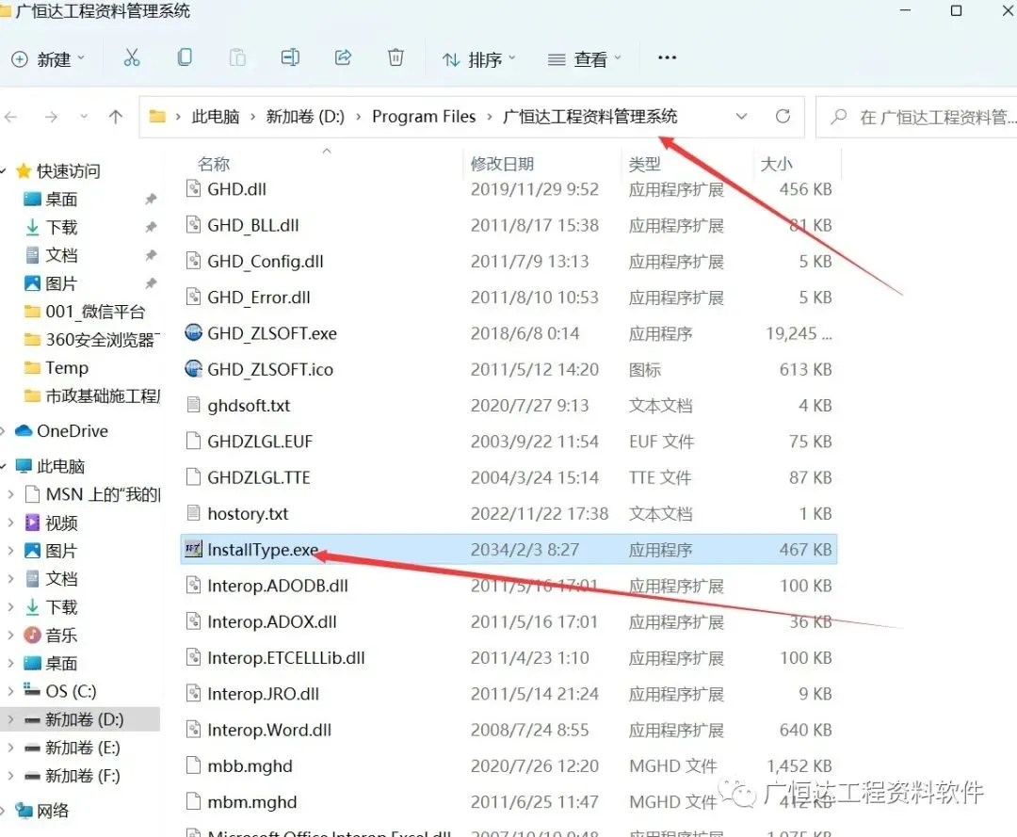The image size is (1017, 837).
Task: Open the three-dot more options menu
Action: 667,57
